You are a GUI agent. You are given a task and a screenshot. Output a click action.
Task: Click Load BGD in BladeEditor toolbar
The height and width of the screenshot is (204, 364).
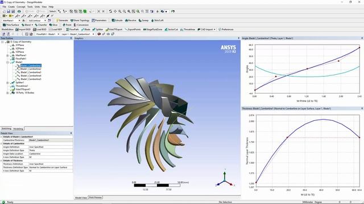[40, 29]
